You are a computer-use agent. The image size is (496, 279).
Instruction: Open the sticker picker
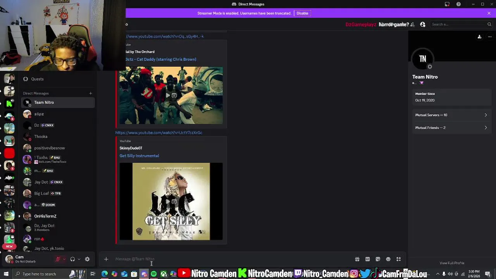click(378, 259)
